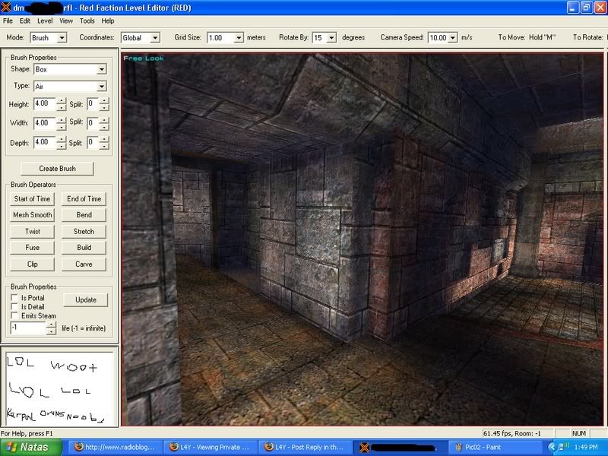Increase Depth with its up arrow
This screenshot has height=456, width=608.
click(x=62, y=139)
